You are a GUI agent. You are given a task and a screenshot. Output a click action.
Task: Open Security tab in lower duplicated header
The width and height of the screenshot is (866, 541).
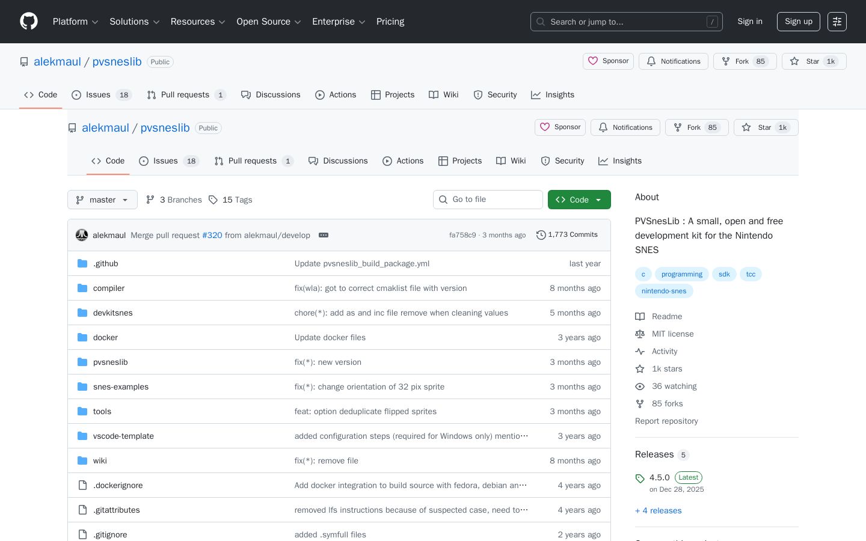(x=562, y=161)
